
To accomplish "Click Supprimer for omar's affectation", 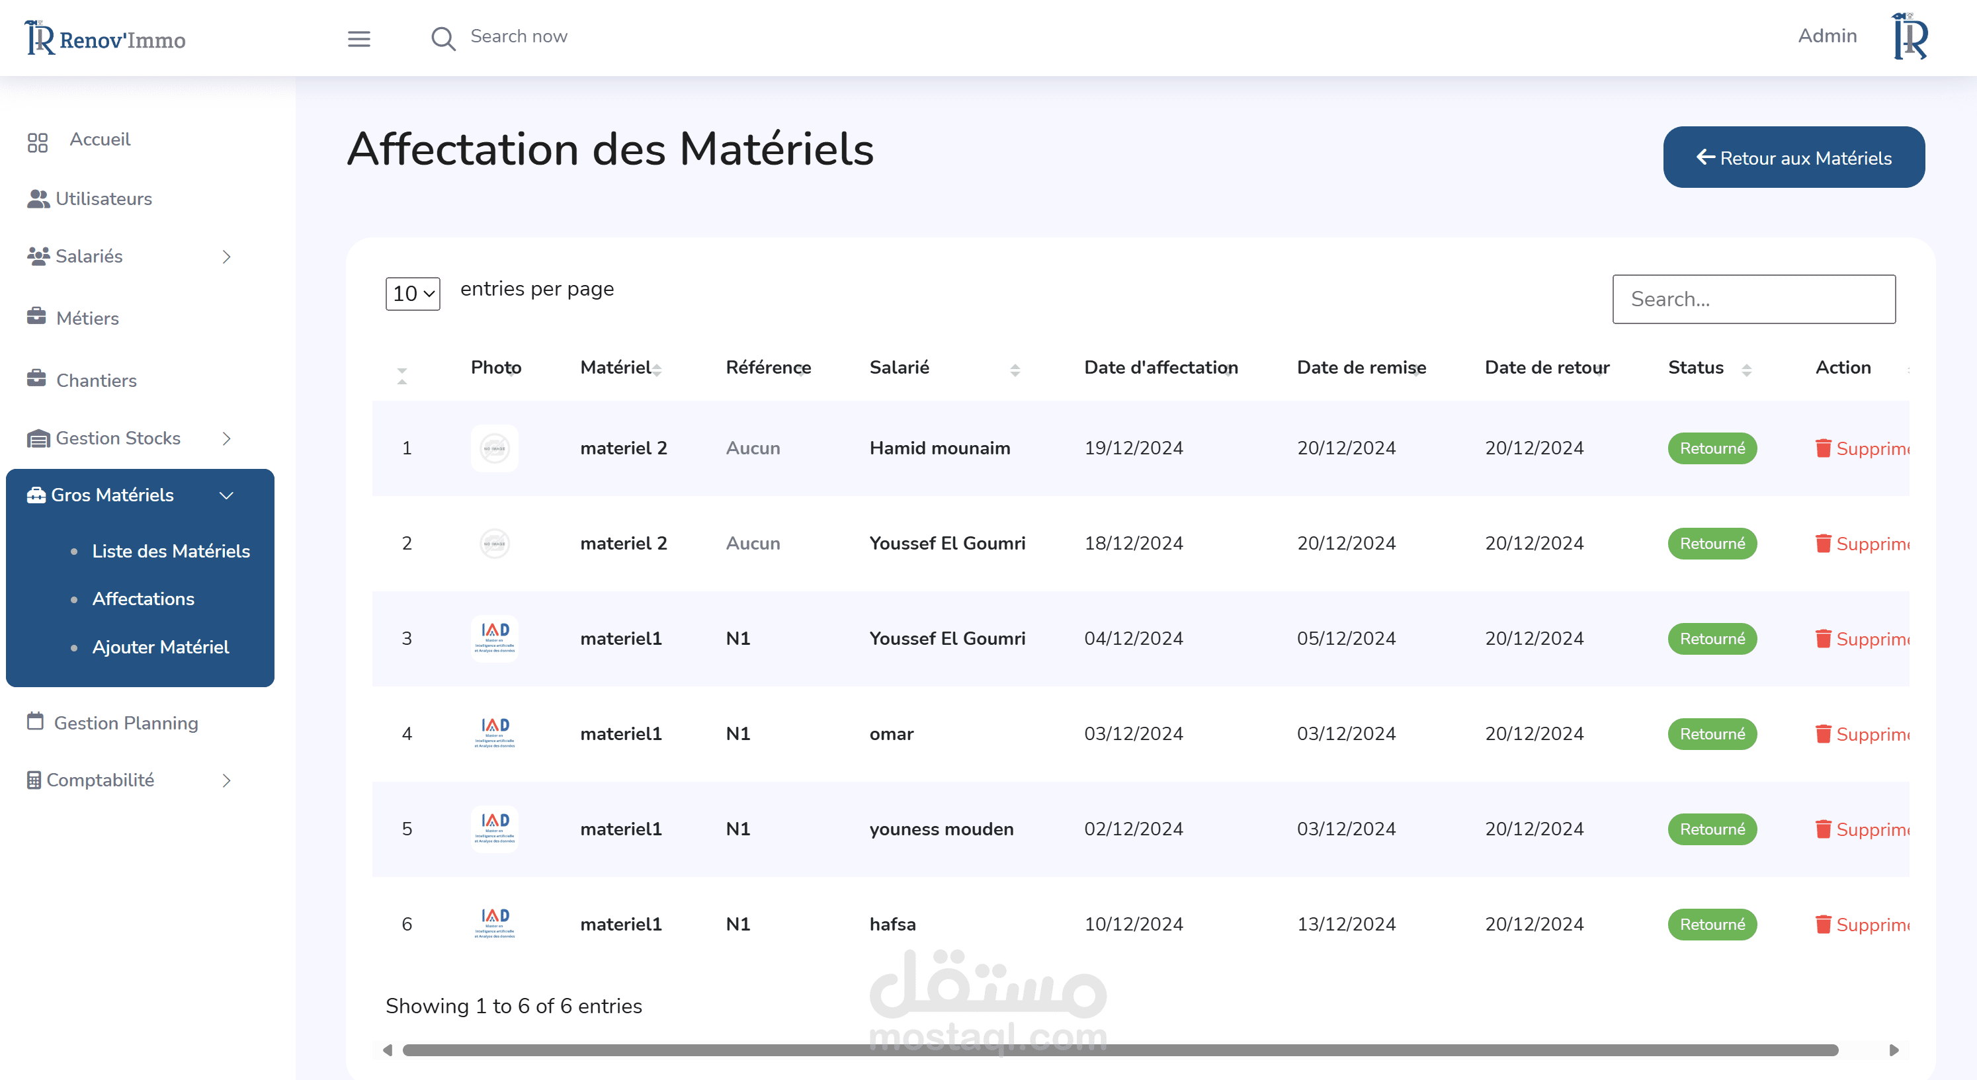I will pos(1871,734).
